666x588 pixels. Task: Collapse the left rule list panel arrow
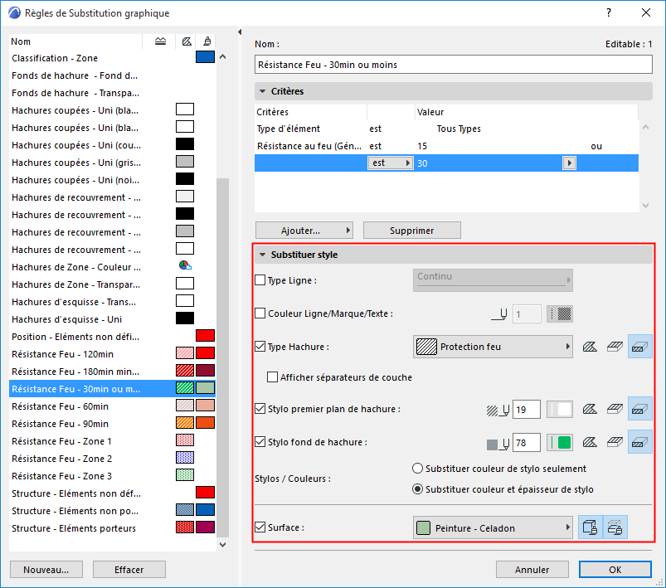pyautogui.click(x=240, y=32)
